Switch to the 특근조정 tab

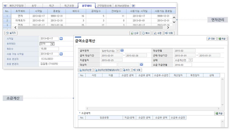[x=67, y=5]
